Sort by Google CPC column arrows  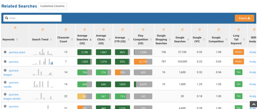coord(204,39)
